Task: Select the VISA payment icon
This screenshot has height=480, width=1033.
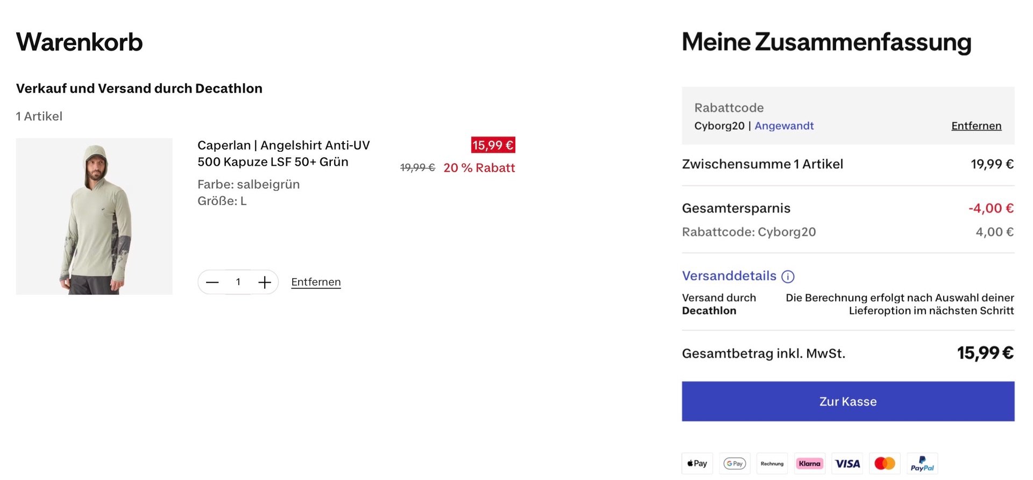Action: [x=847, y=463]
